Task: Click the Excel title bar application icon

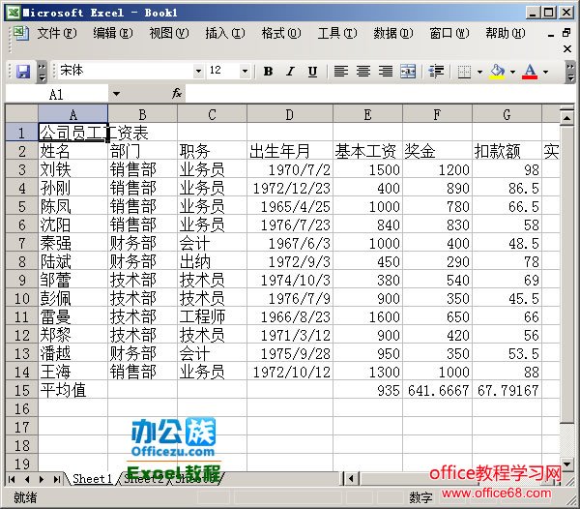Action: (14, 13)
